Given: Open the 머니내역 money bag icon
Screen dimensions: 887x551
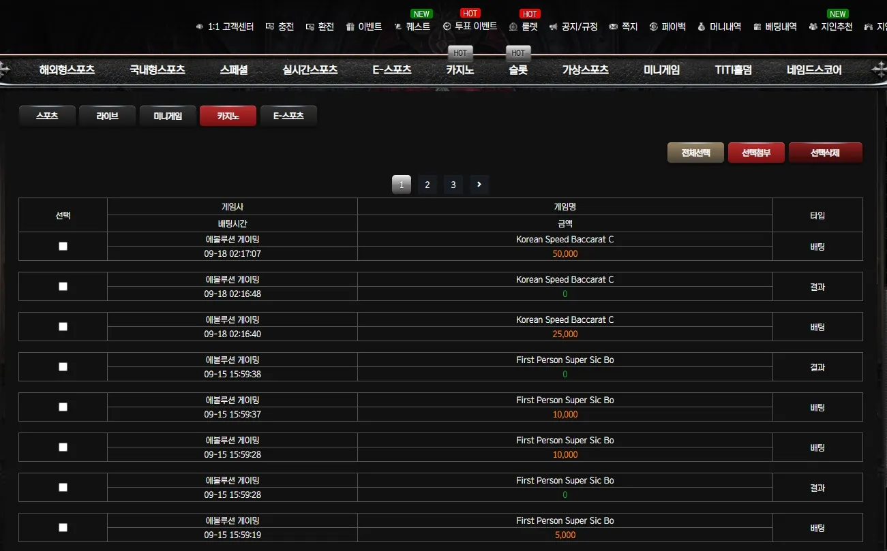Looking at the screenshot, I should point(702,27).
